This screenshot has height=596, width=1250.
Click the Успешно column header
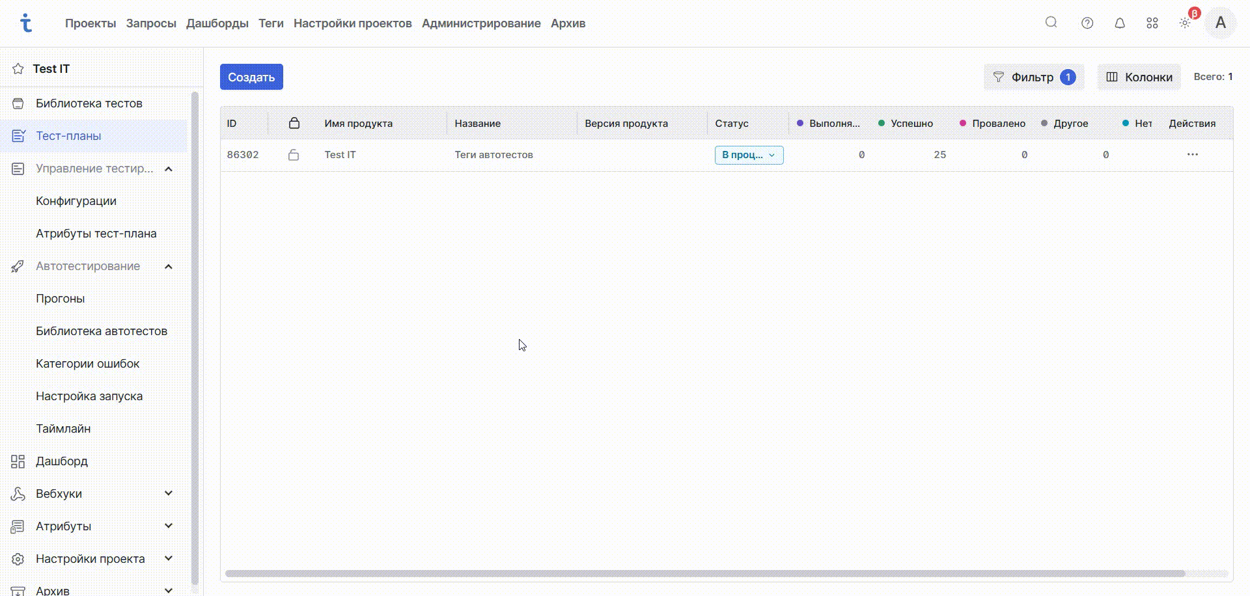[911, 124]
